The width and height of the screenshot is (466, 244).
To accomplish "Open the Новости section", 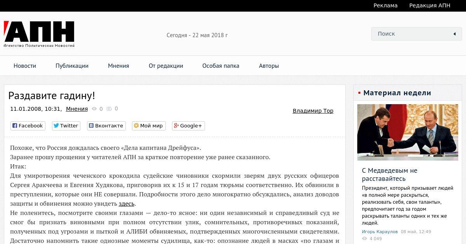I will (x=25, y=66).
